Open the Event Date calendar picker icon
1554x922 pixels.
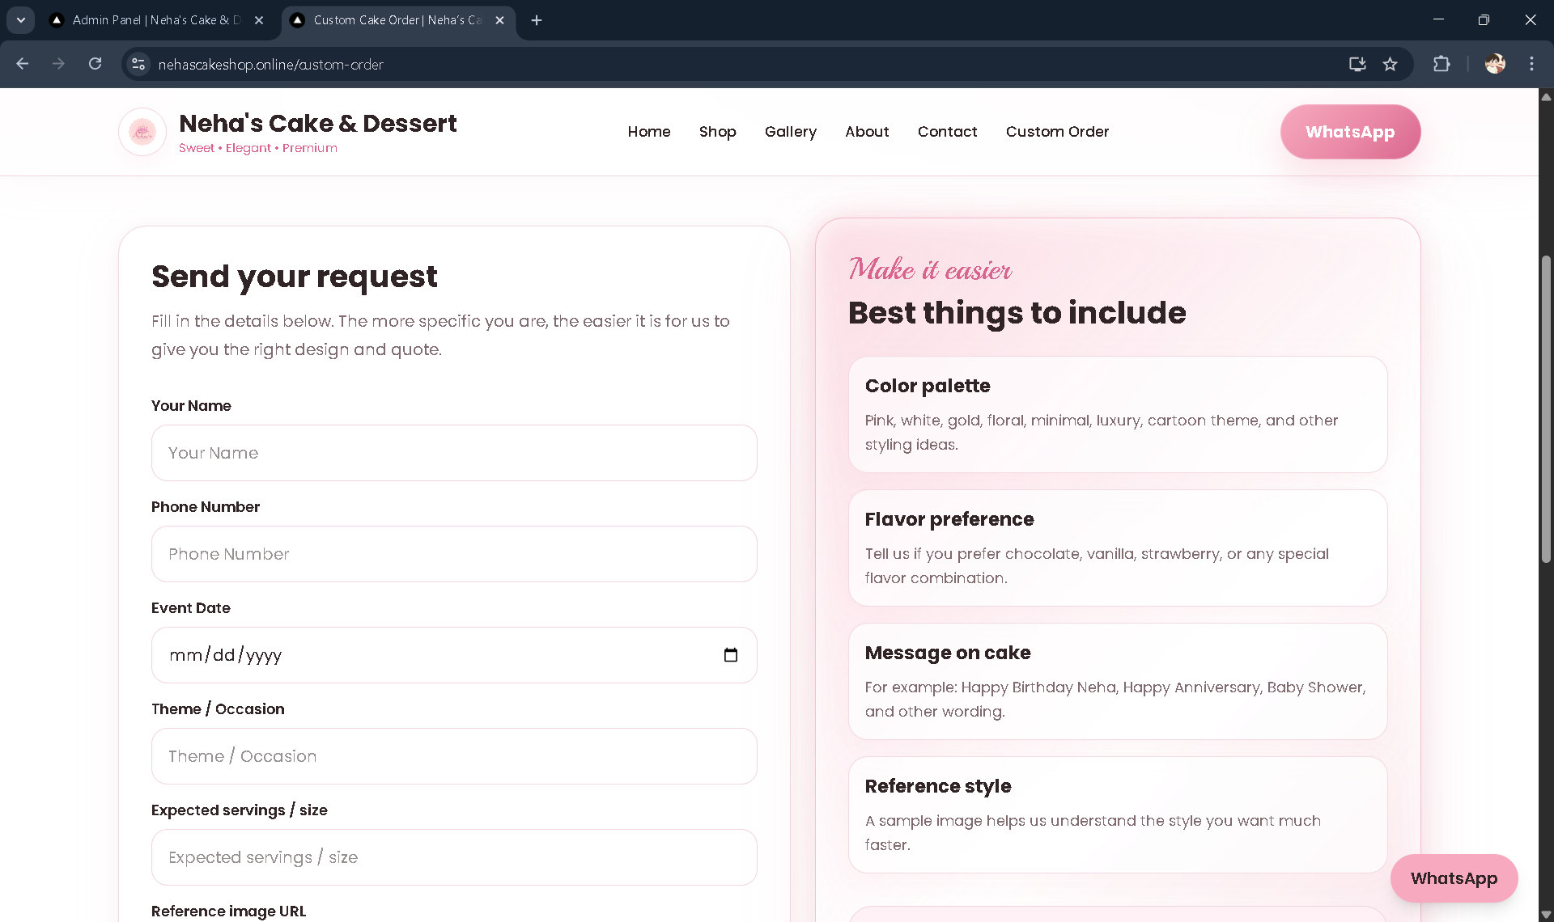[x=730, y=655]
